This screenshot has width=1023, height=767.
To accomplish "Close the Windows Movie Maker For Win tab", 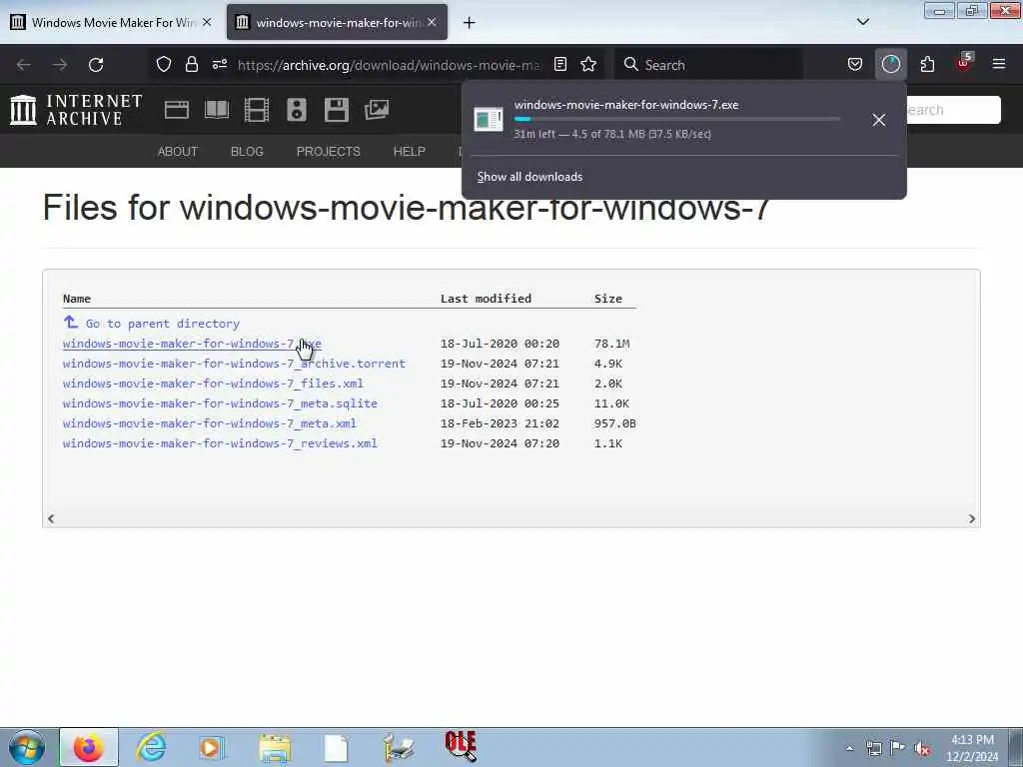I will pos(207,22).
